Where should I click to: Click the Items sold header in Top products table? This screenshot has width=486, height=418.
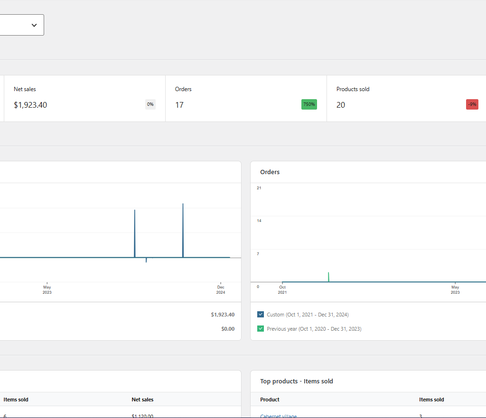(x=431, y=399)
